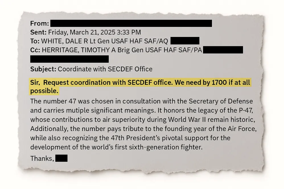Click the "From:" field label
The image size is (284, 189).
pyautogui.click(x=40, y=24)
